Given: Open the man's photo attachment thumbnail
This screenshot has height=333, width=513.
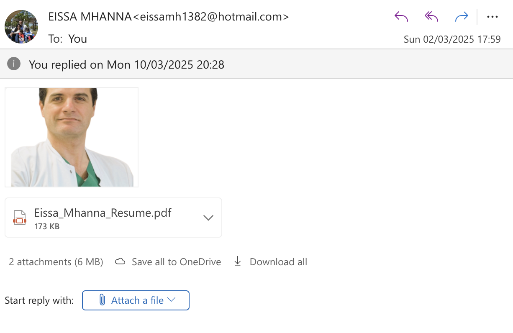Looking at the screenshot, I should click(x=72, y=137).
